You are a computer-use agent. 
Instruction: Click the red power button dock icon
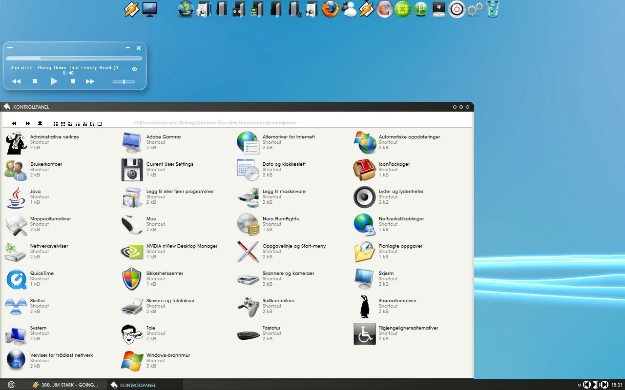[457, 9]
